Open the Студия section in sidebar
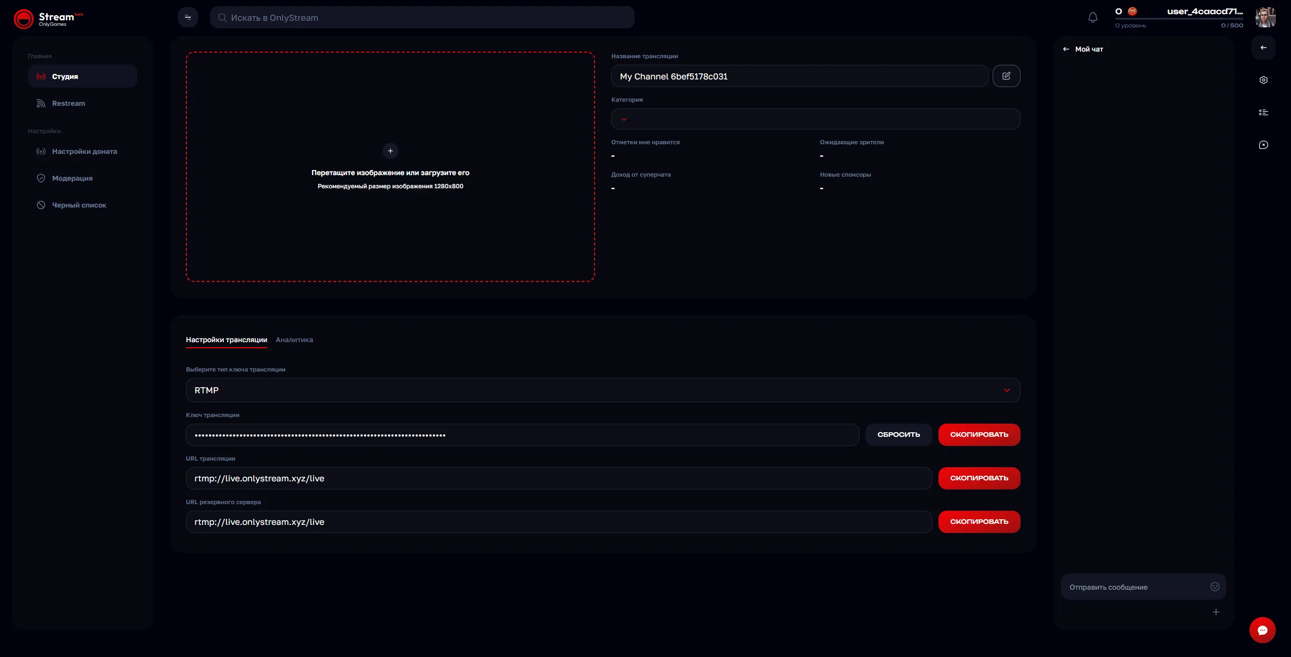Image resolution: width=1291 pixels, height=657 pixels. [65, 76]
